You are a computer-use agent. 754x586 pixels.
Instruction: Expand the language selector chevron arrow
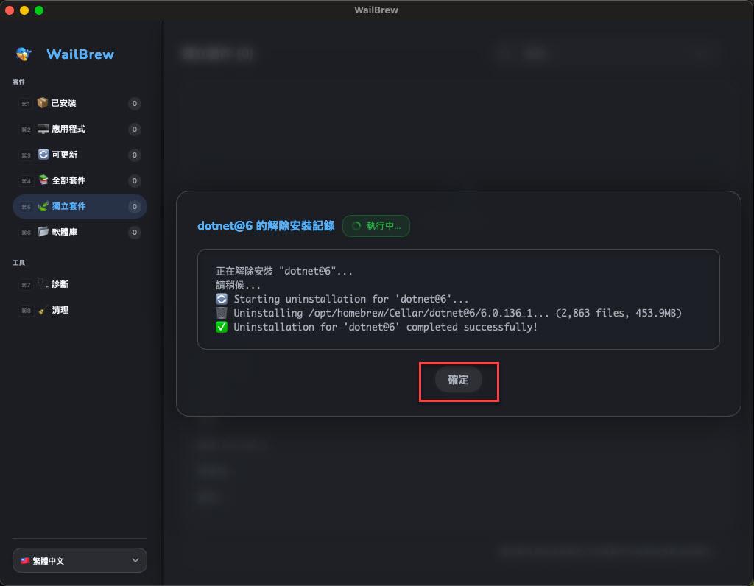(135, 560)
